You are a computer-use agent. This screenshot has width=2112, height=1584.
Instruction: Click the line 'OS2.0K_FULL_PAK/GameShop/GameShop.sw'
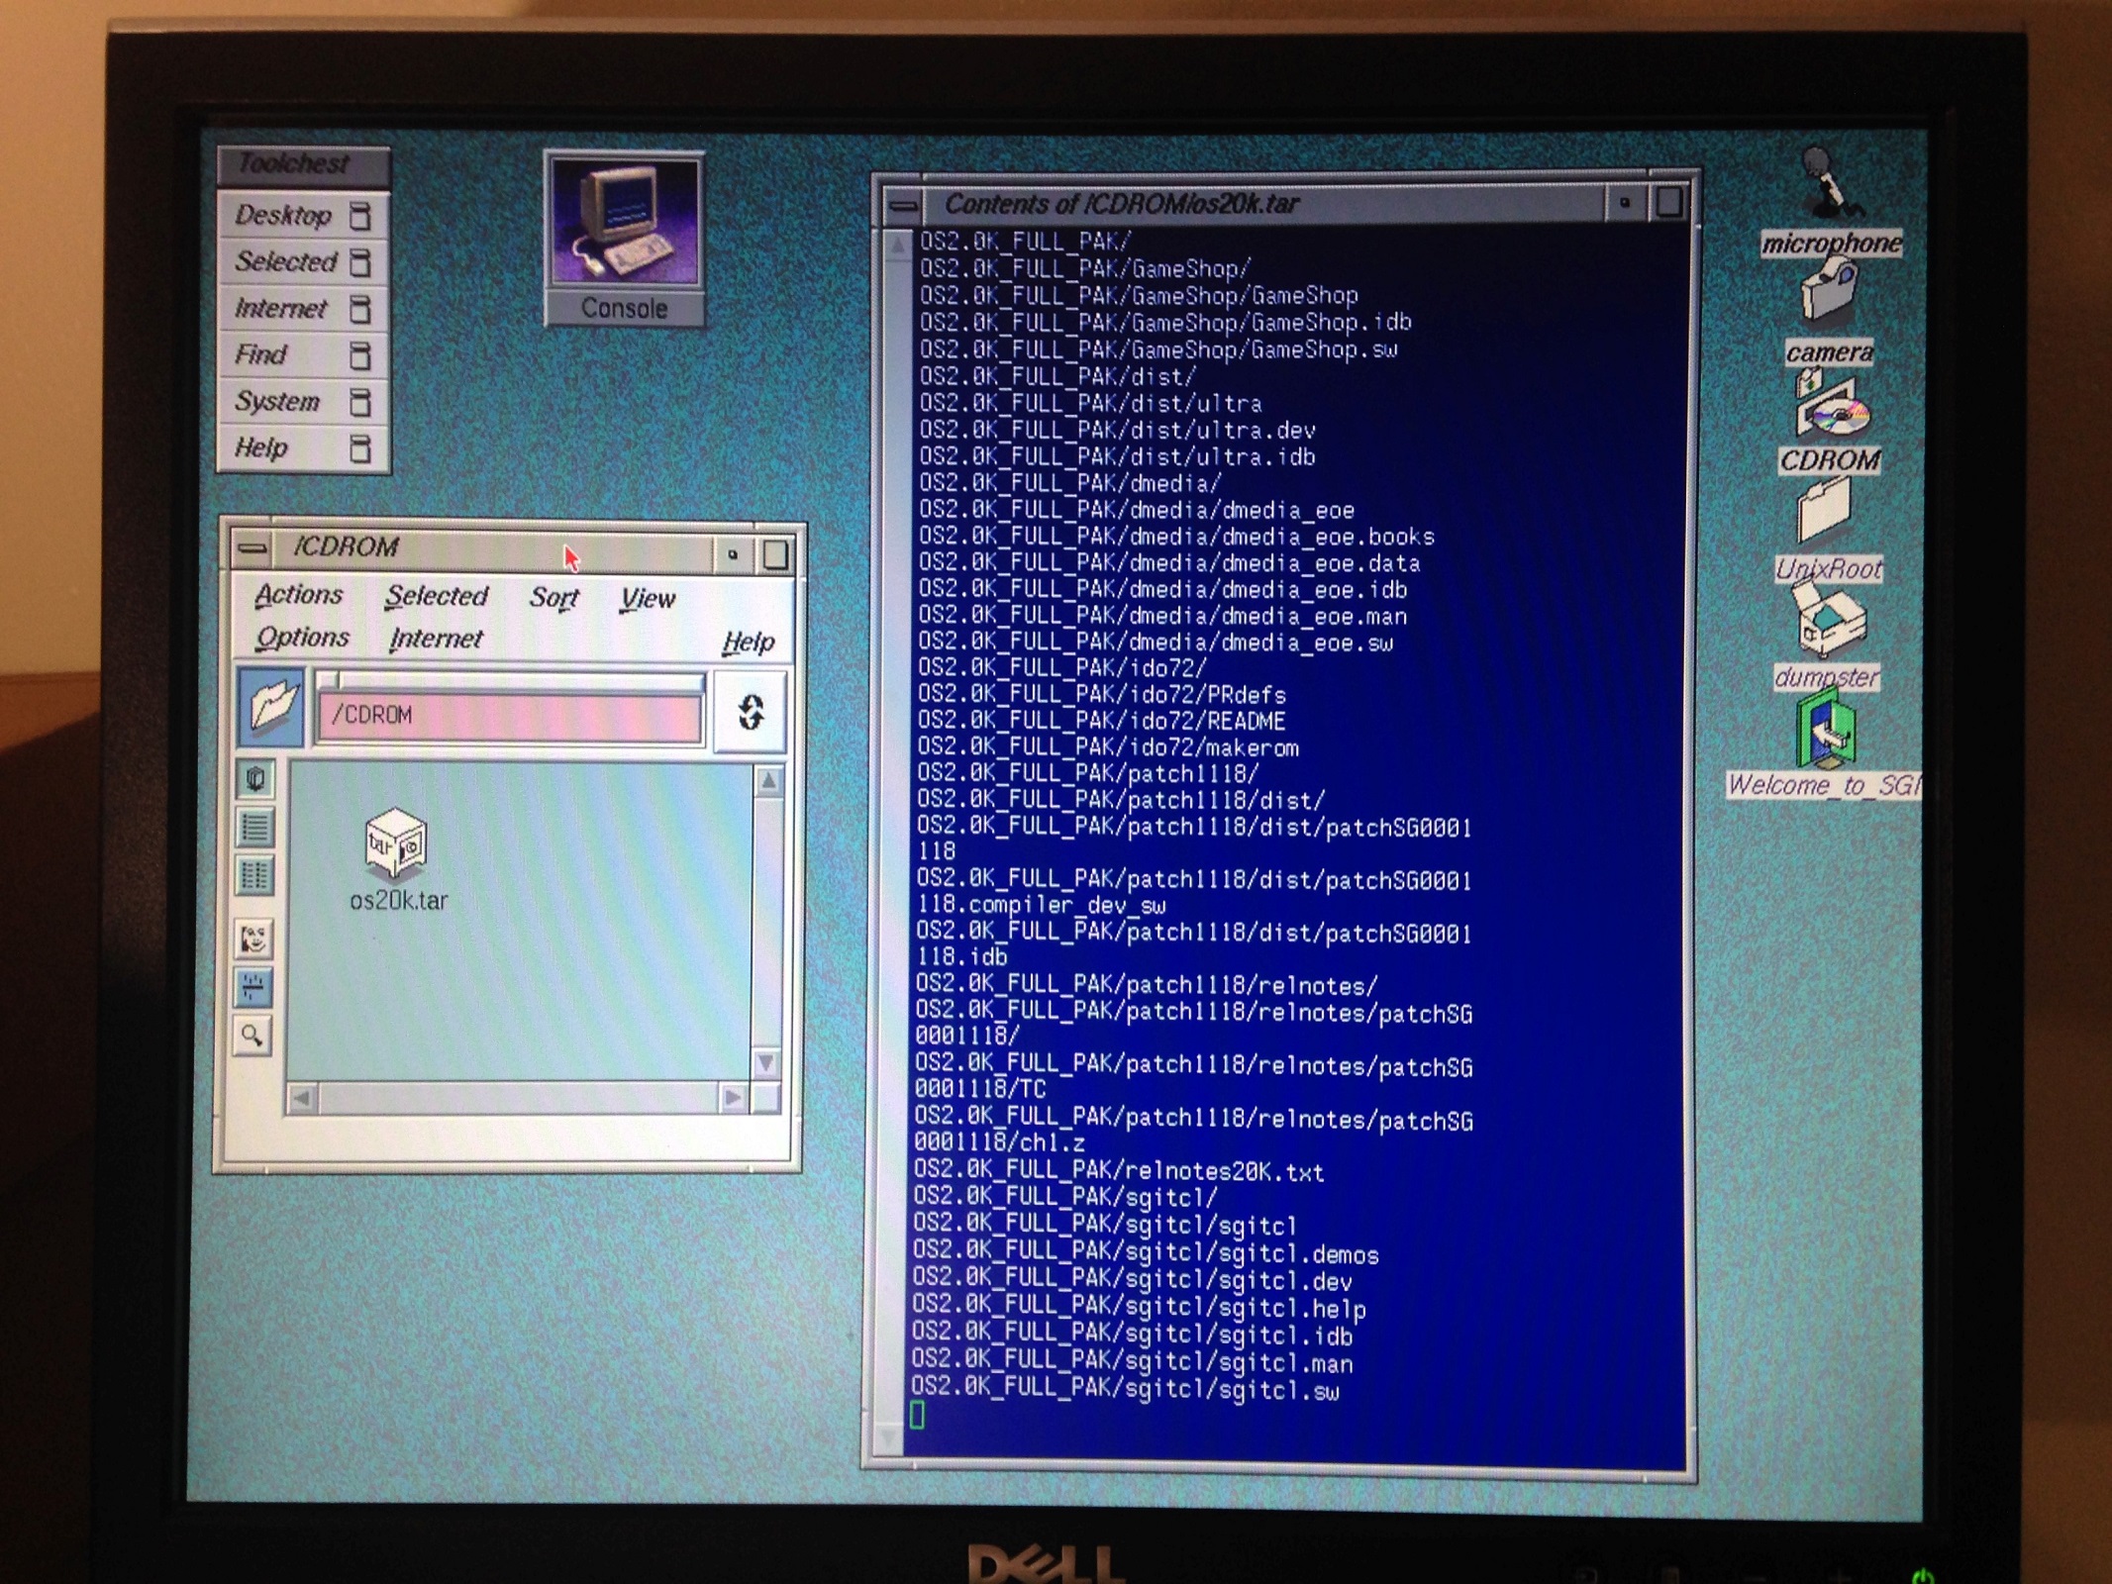click(1158, 349)
